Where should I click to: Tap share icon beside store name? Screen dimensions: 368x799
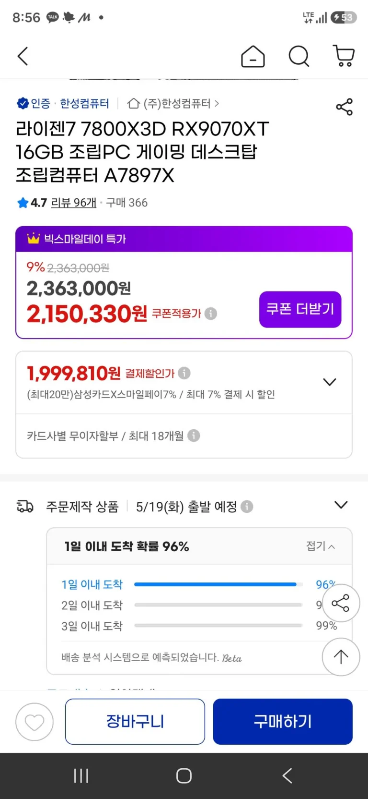point(344,107)
